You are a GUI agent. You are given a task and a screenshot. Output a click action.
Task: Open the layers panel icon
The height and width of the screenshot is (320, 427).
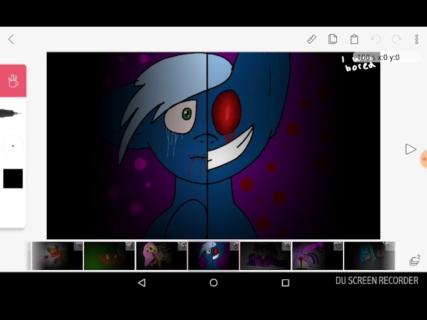coord(415,261)
